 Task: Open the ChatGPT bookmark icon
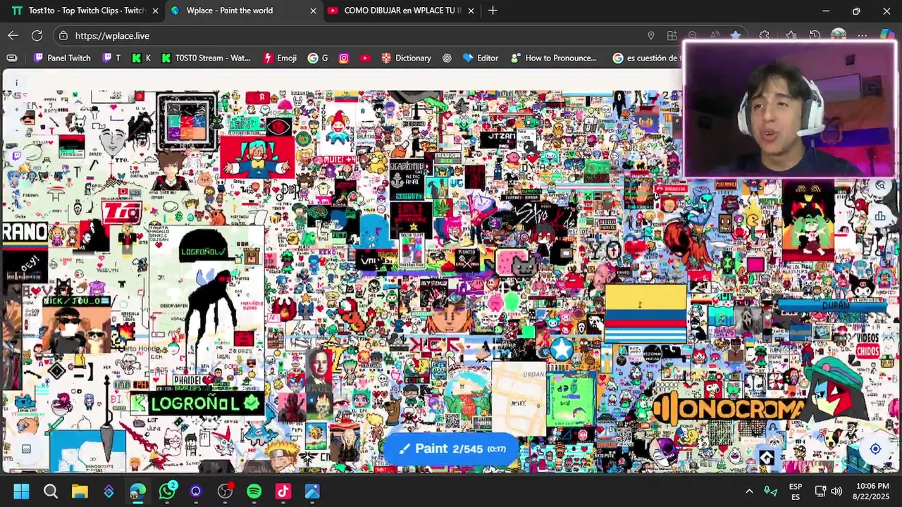[x=447, y=58]
